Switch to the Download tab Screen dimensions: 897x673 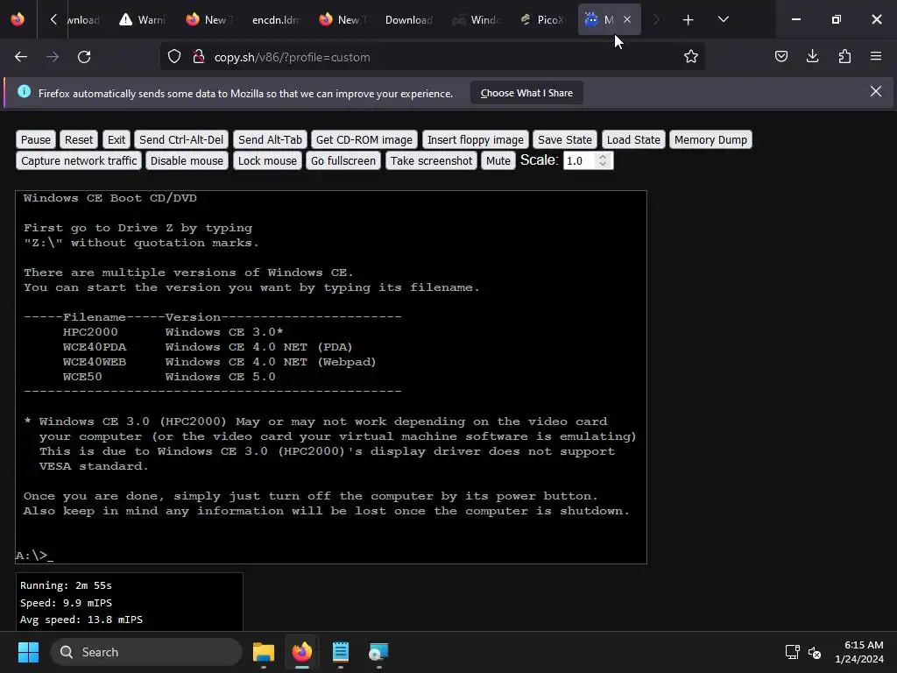[408, 20]
